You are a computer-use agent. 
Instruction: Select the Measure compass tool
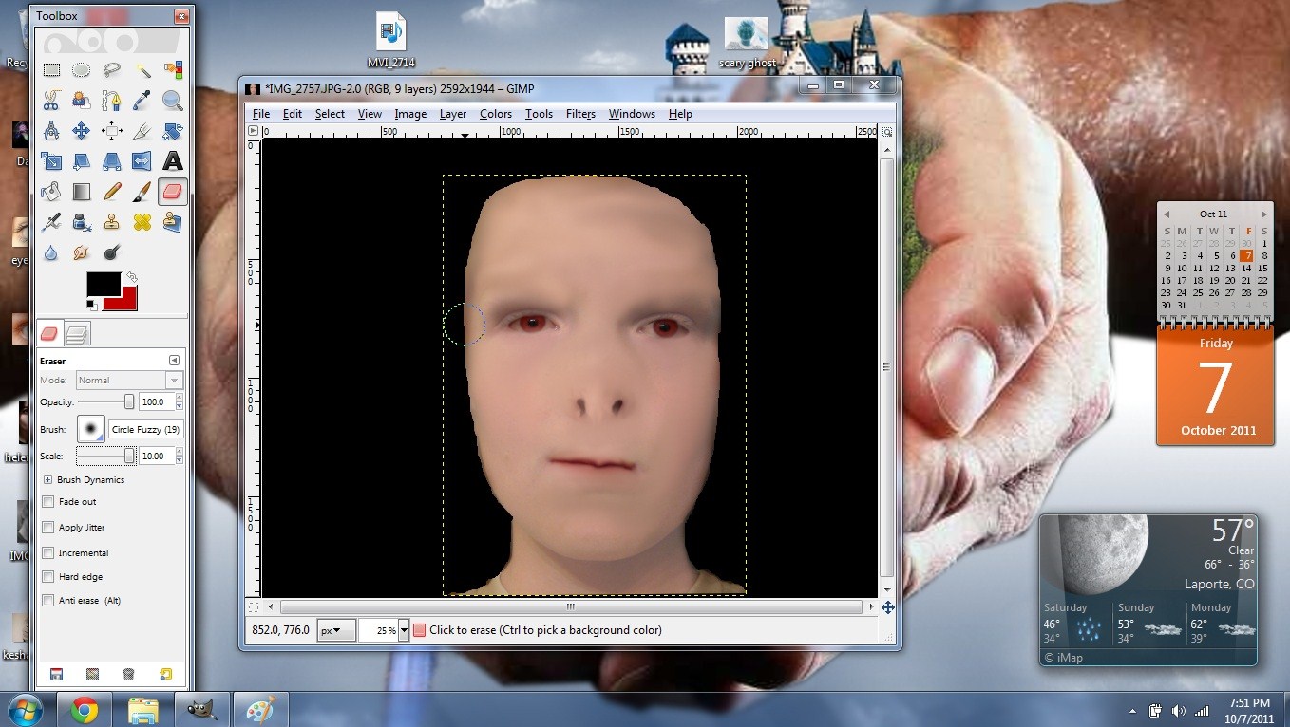51,131
